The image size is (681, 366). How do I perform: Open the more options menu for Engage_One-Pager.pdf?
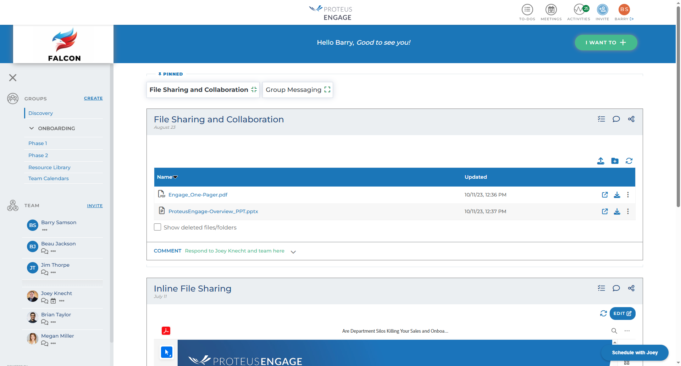pos(628,195)
